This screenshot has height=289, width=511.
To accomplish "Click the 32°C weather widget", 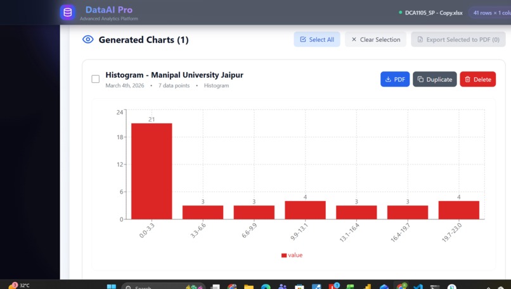I will 18,285.
